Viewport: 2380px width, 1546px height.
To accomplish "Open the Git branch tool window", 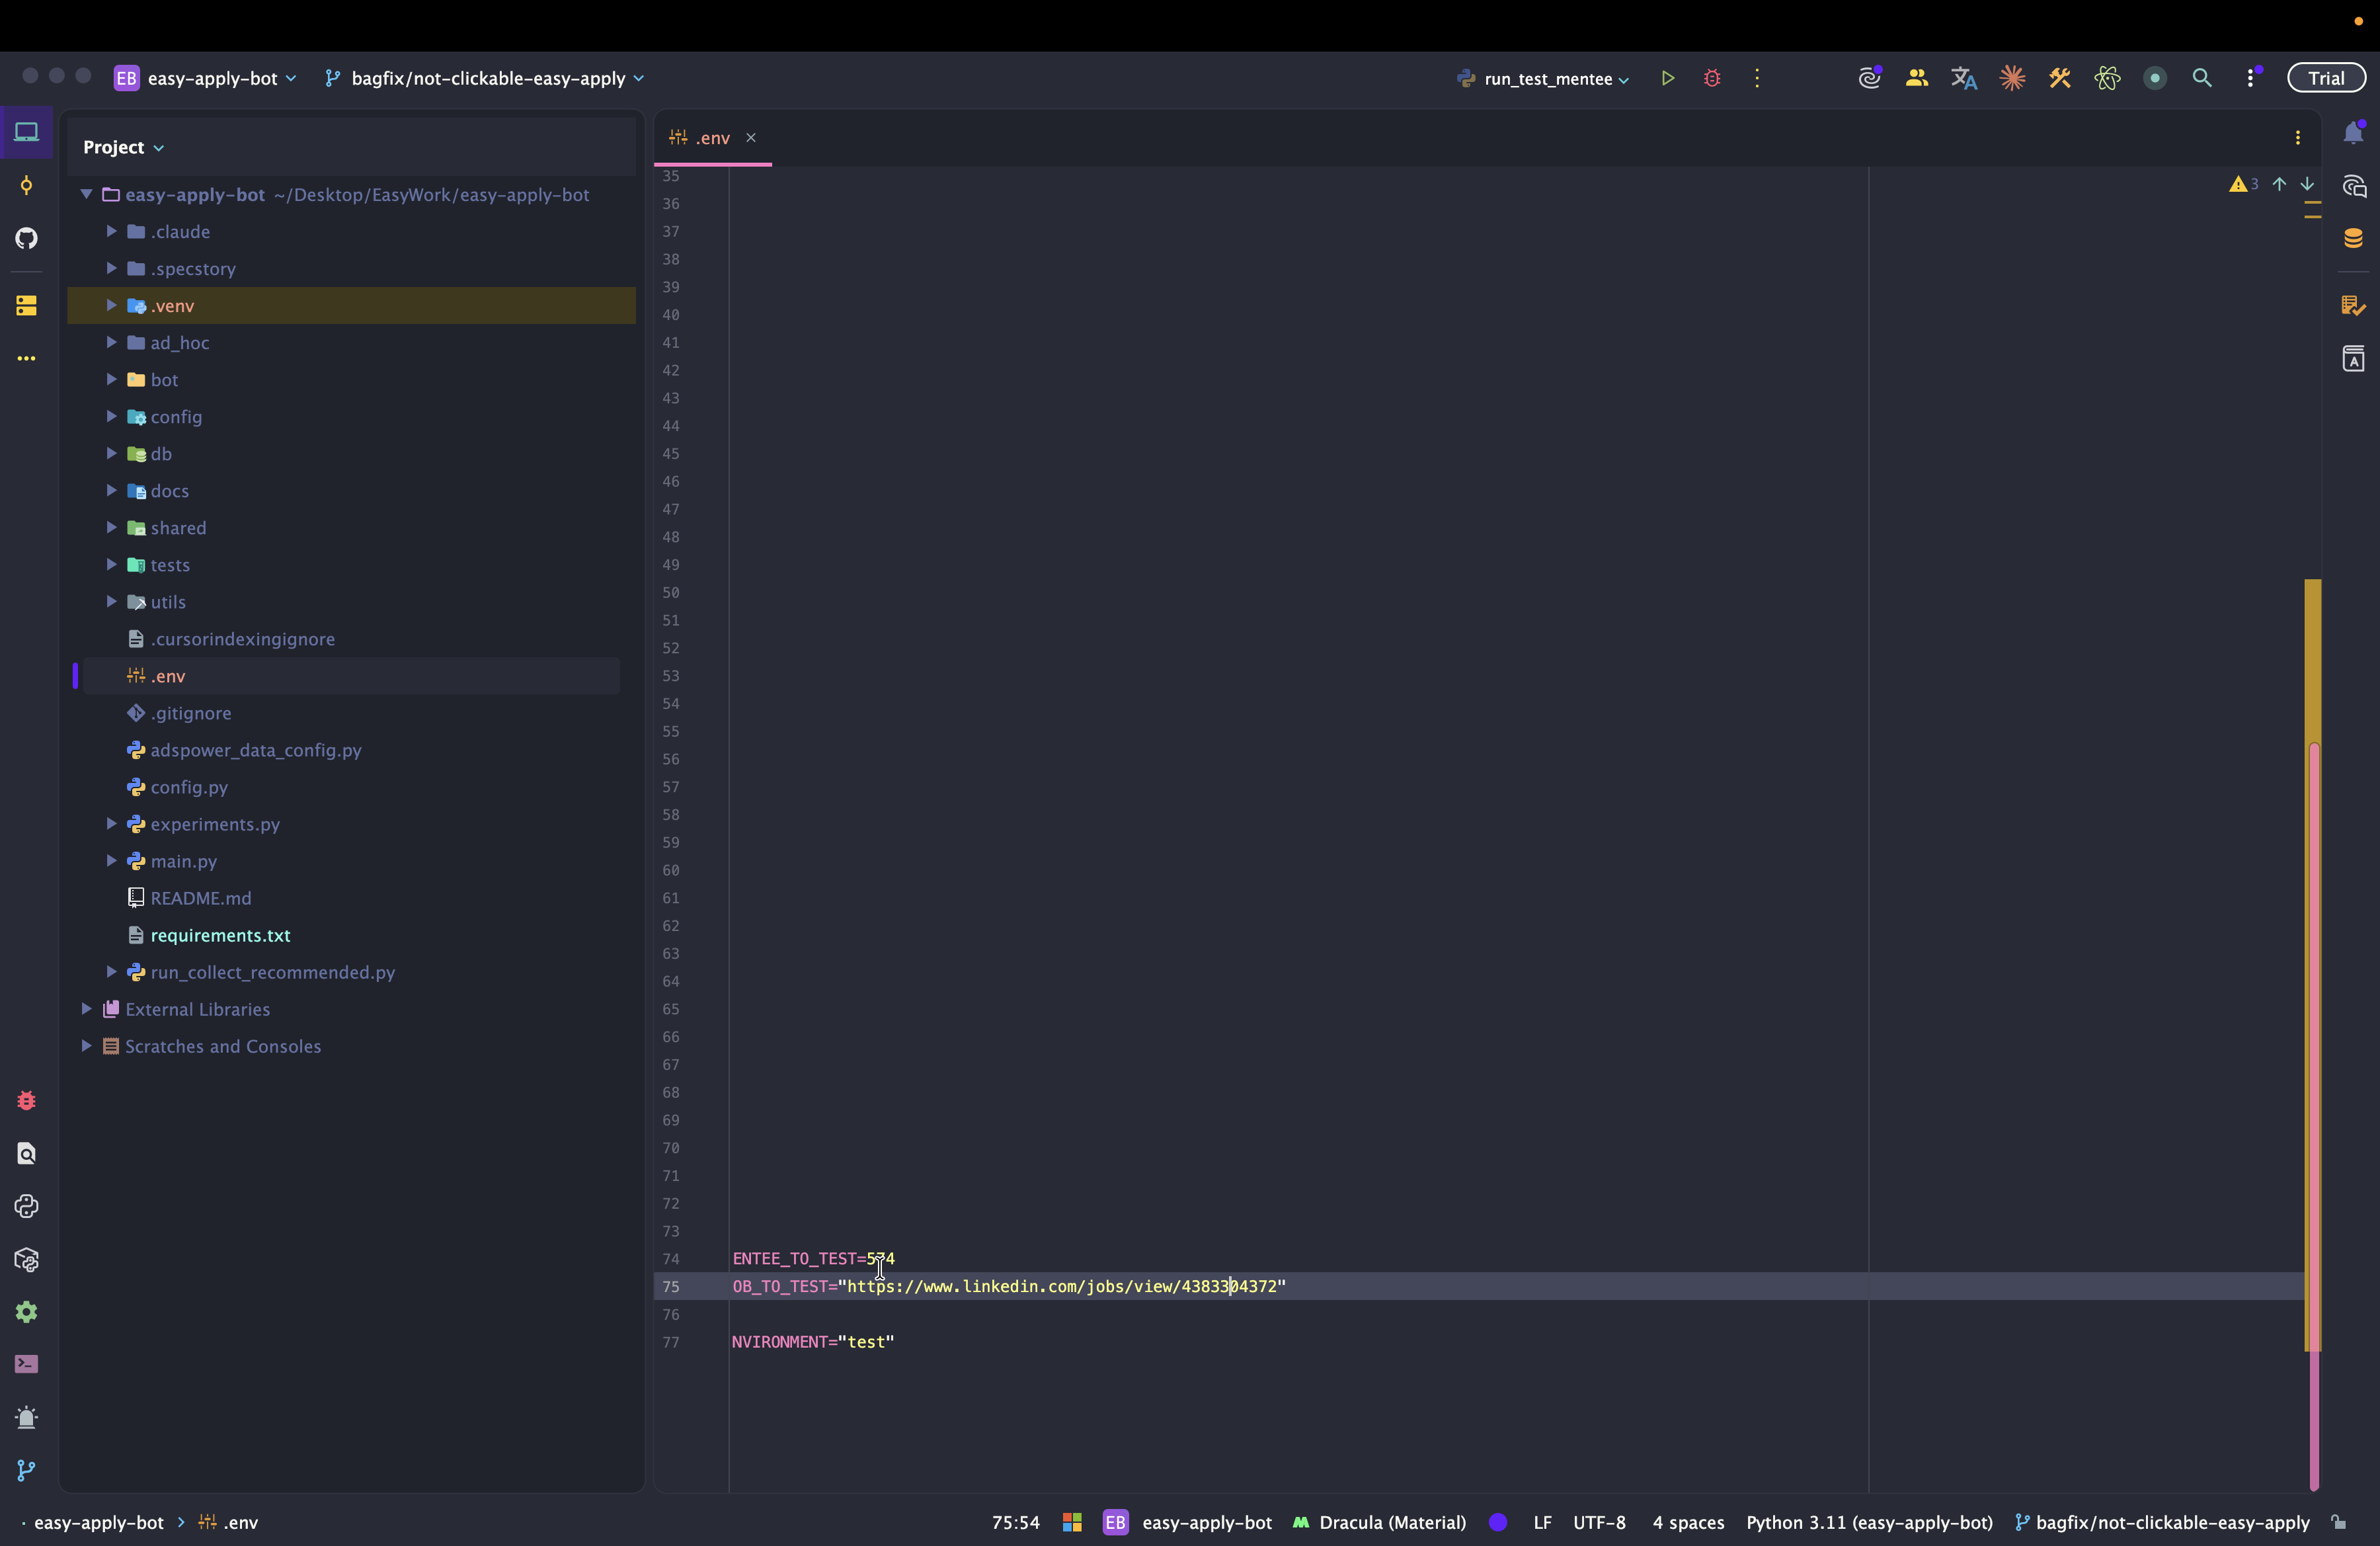I will point(27,1470).
